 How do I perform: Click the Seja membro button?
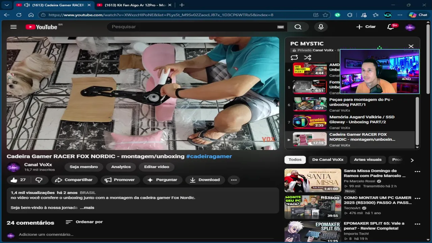84,167
